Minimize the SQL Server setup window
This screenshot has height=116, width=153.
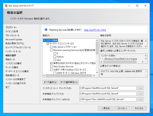point(129,6)
